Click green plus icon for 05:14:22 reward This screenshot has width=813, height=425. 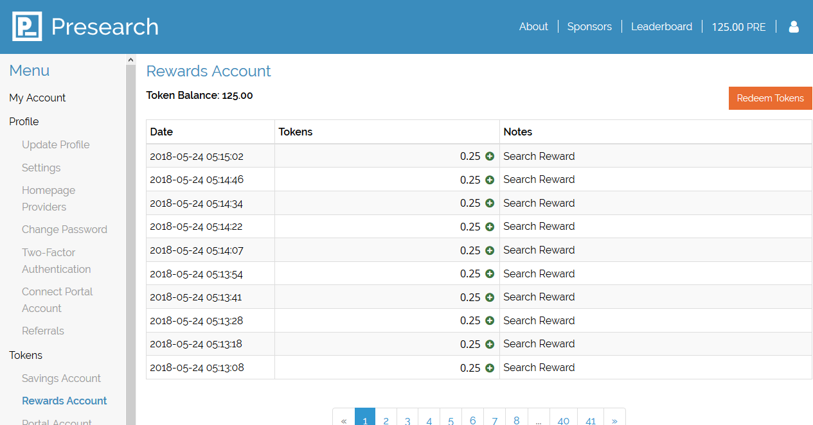click(x=490, y=227)
